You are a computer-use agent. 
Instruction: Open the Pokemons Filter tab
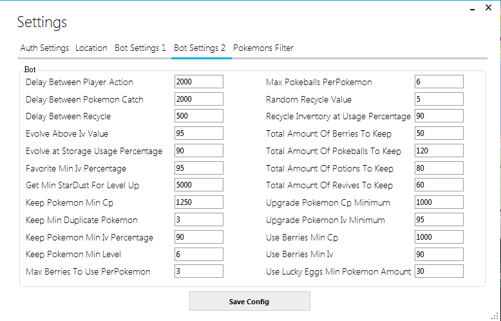coord(263,48)
